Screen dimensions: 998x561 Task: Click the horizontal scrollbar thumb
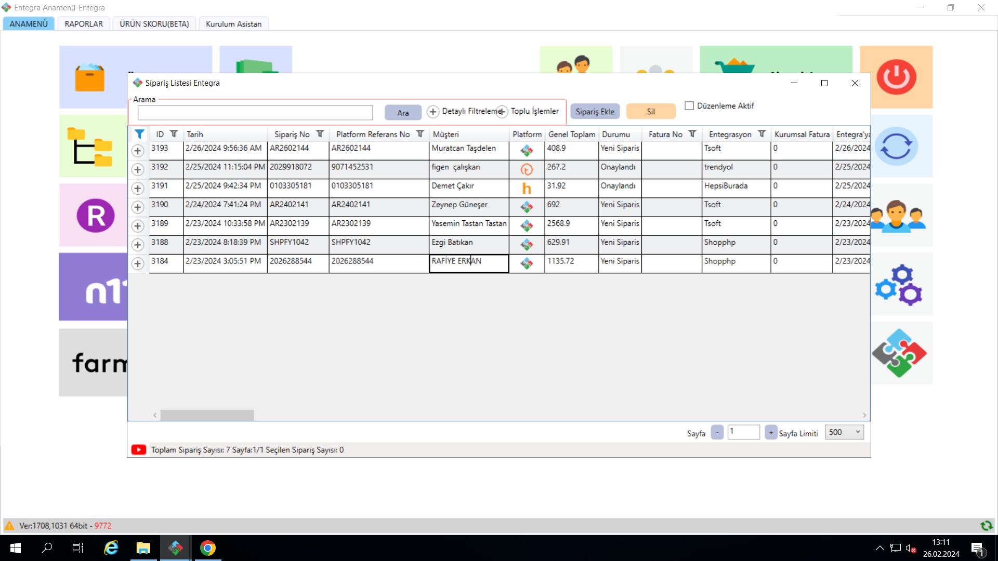pyautogui.click(x=207, y=415)
